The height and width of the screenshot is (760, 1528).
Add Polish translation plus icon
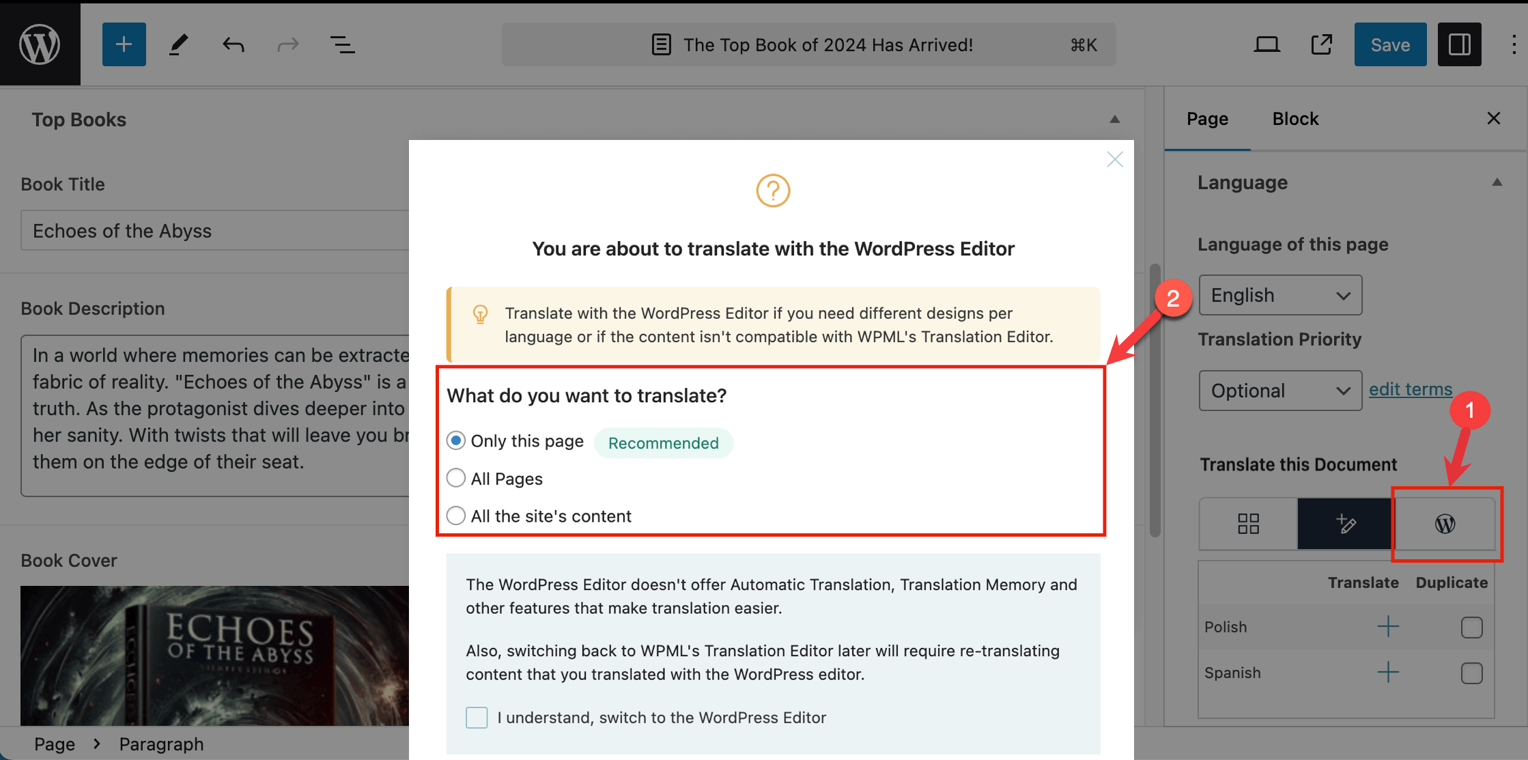pos(1387,626)
